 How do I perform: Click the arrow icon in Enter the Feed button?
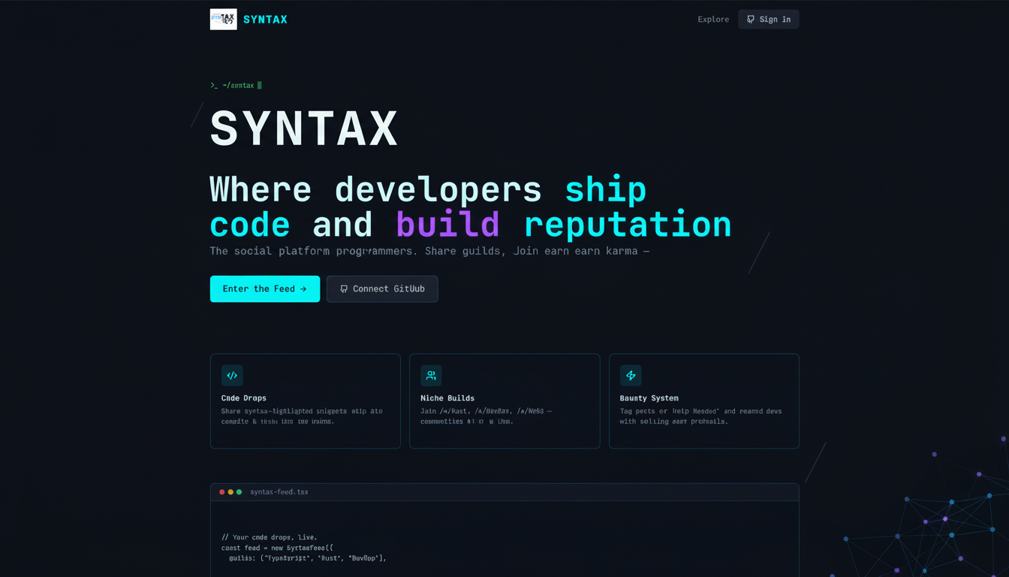point(303,288)
